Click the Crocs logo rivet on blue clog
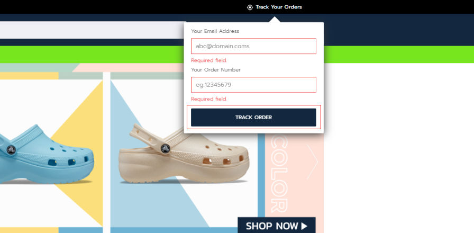 pyautogui.click(x=11, y=150)
